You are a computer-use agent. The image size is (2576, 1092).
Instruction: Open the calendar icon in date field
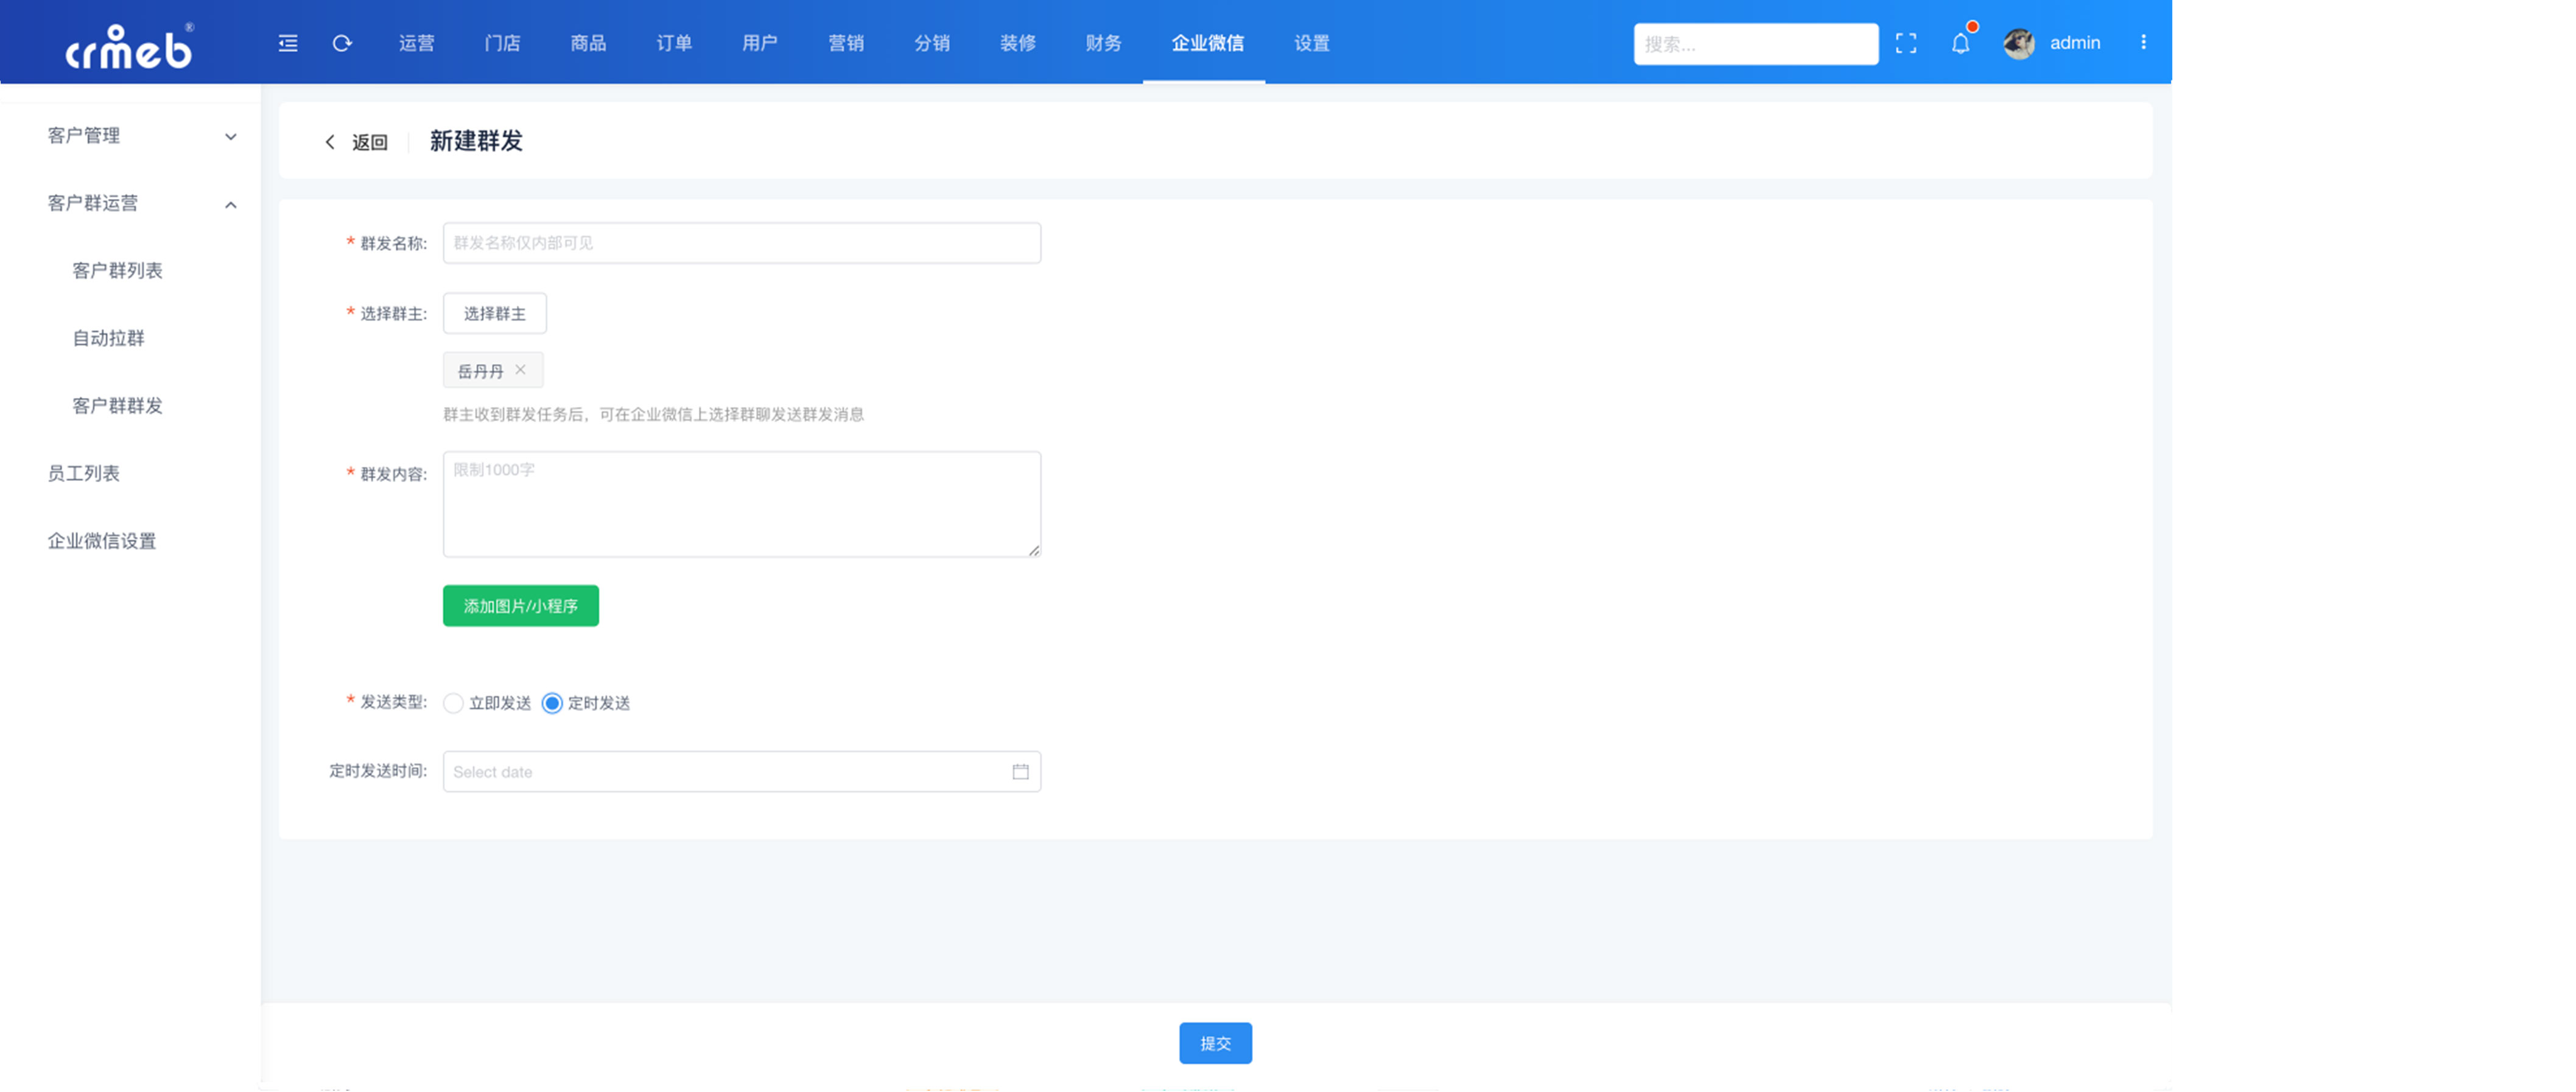pyautogui.click(x=1020, y=771)
